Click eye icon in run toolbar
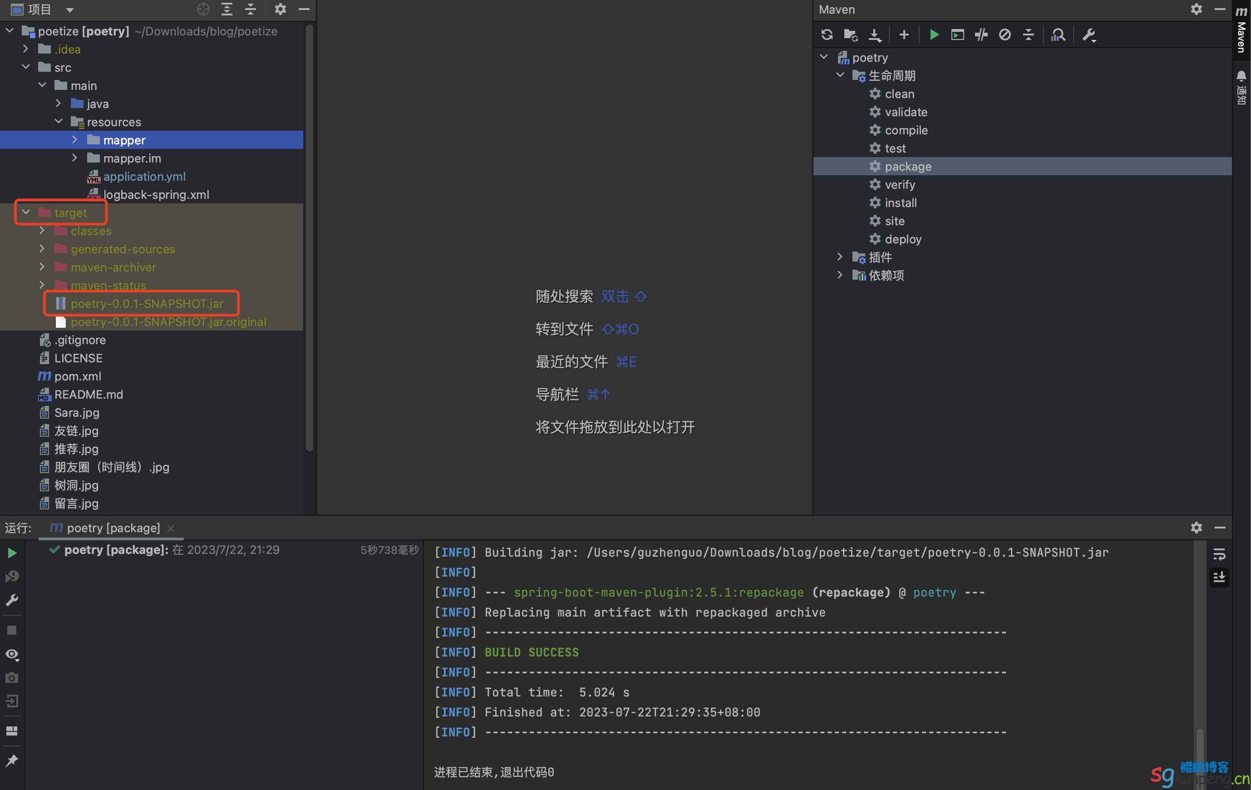This screenshot has width=1251, height=790. click(12, 654)
